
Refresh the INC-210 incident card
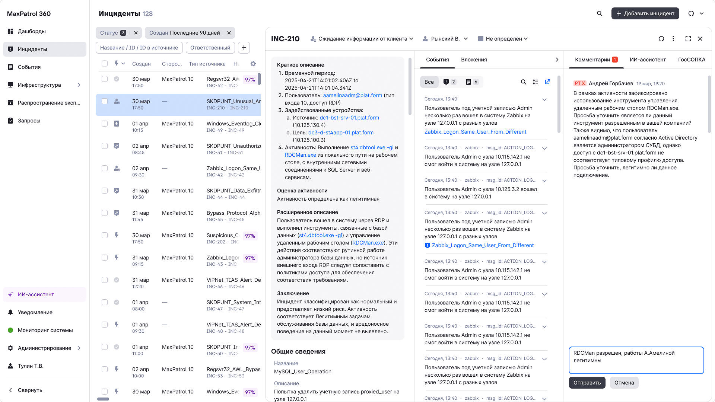(x=661, y=39)
